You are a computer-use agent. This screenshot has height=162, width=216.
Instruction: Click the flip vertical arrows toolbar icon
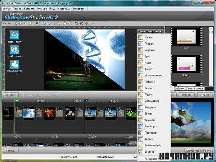point(86,23)
